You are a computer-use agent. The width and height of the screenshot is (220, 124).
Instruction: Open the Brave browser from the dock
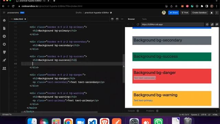point(104,121)
